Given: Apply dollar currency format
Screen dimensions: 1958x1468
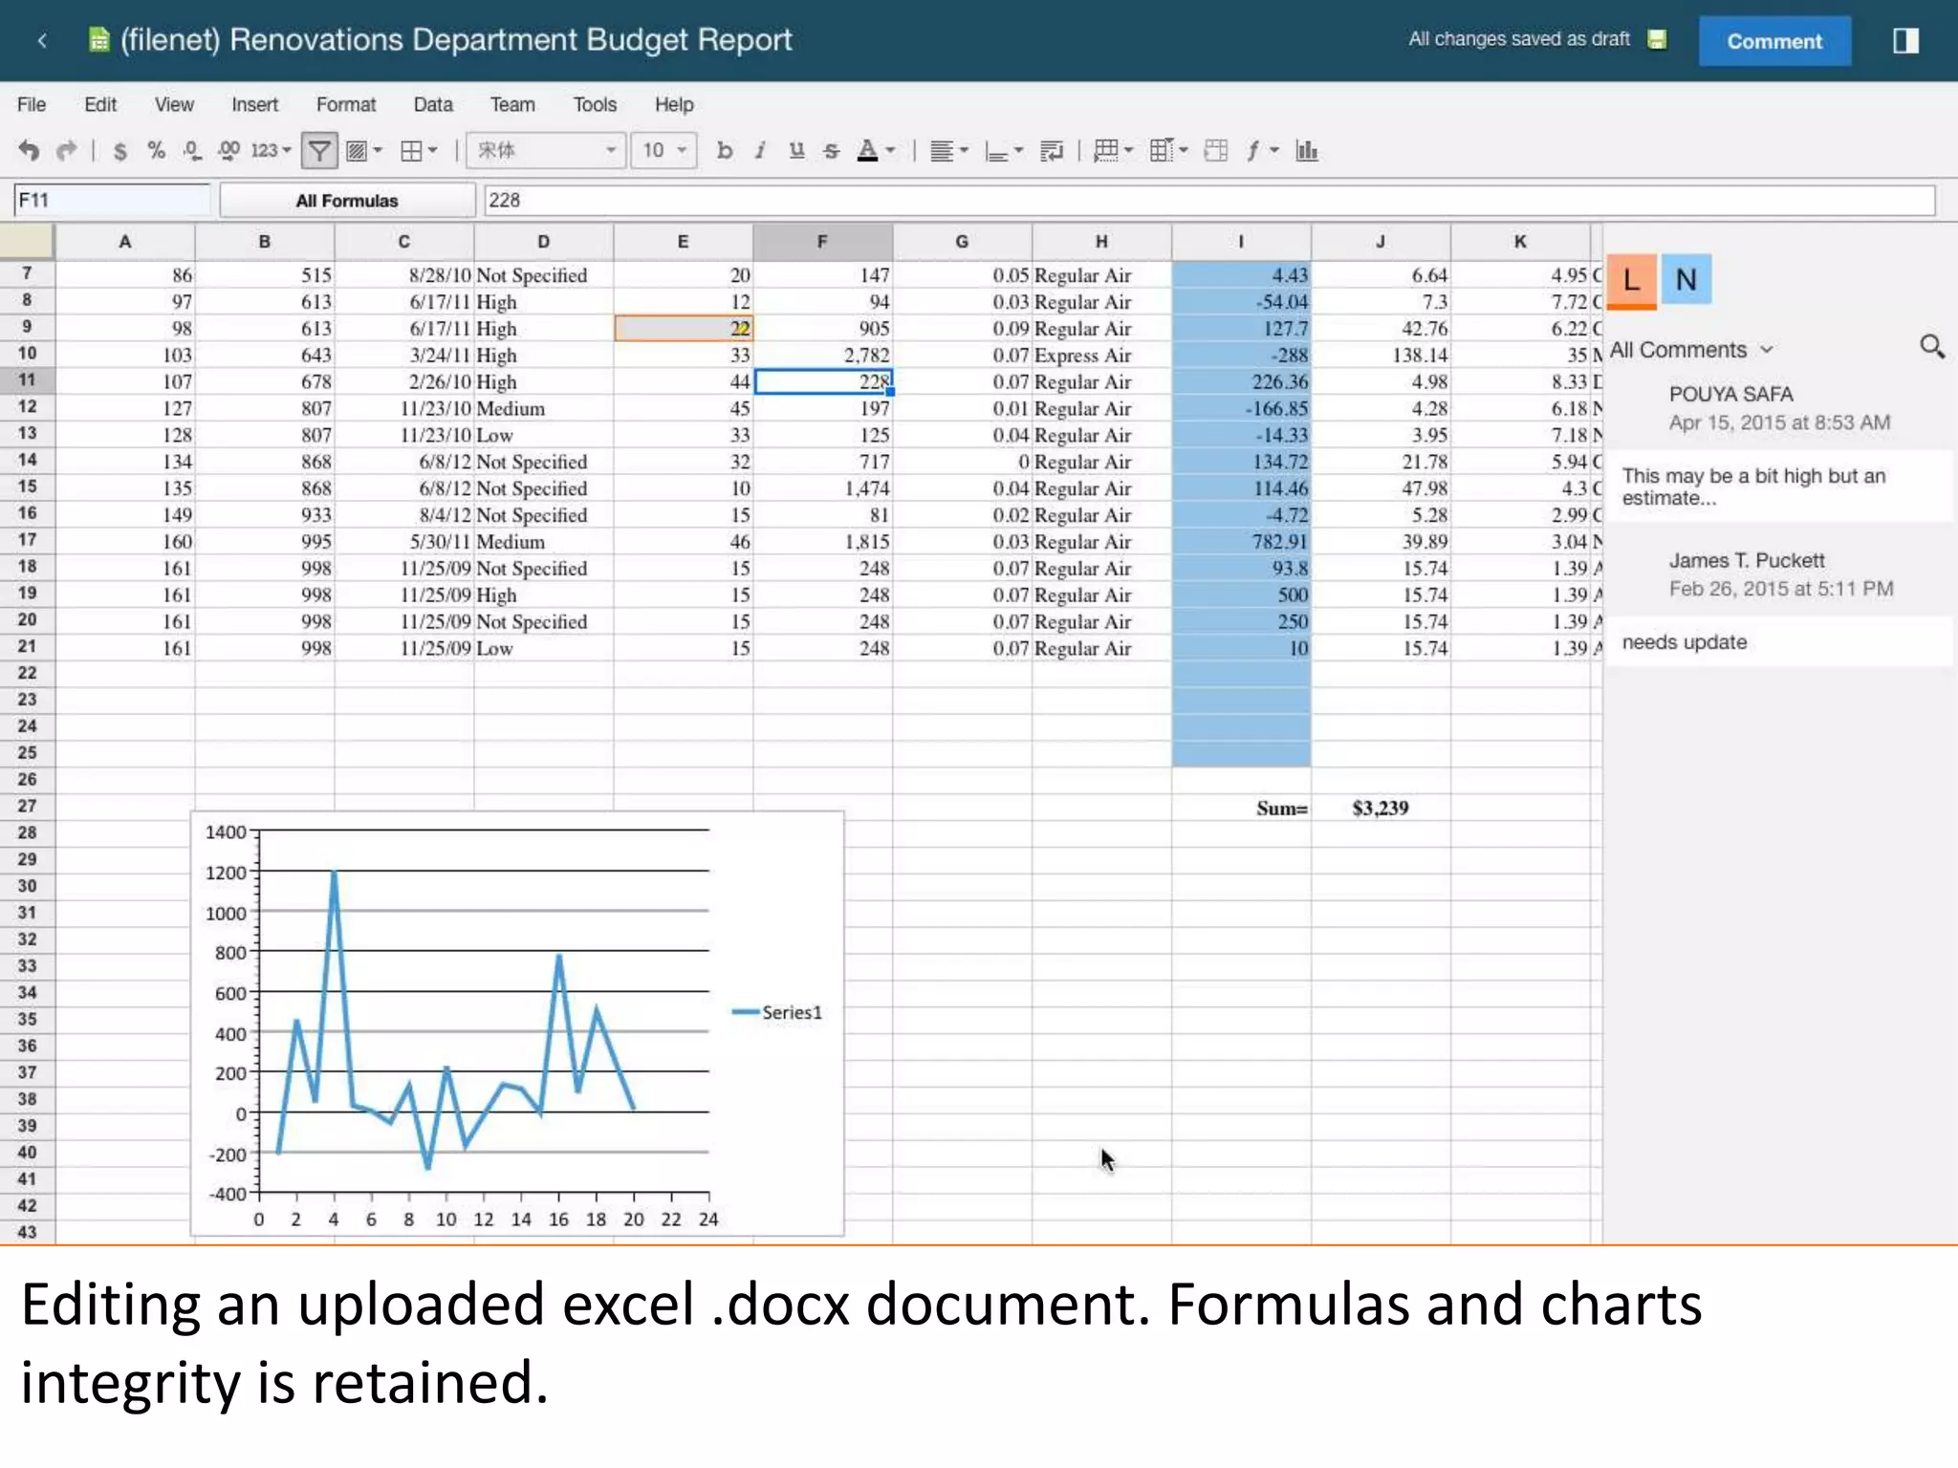Looking at the screenshot, I should [x=120, y=151].
